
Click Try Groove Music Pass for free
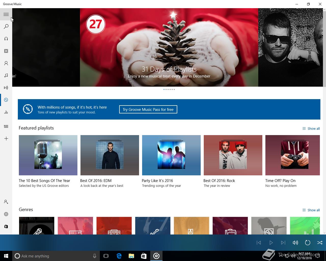[x=148, y=109]
